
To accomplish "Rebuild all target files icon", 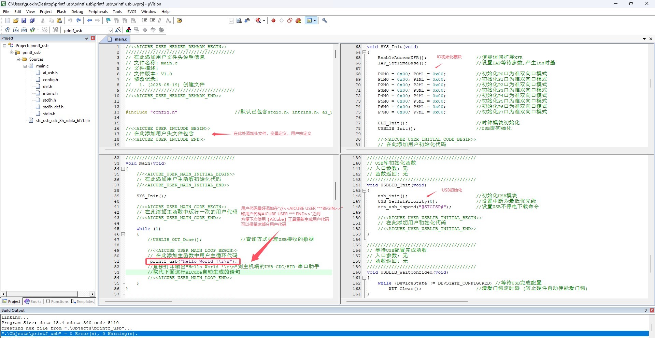I will point(24,30).
